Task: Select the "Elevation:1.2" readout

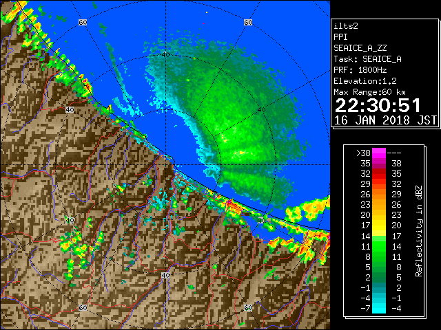Action: 365,81
